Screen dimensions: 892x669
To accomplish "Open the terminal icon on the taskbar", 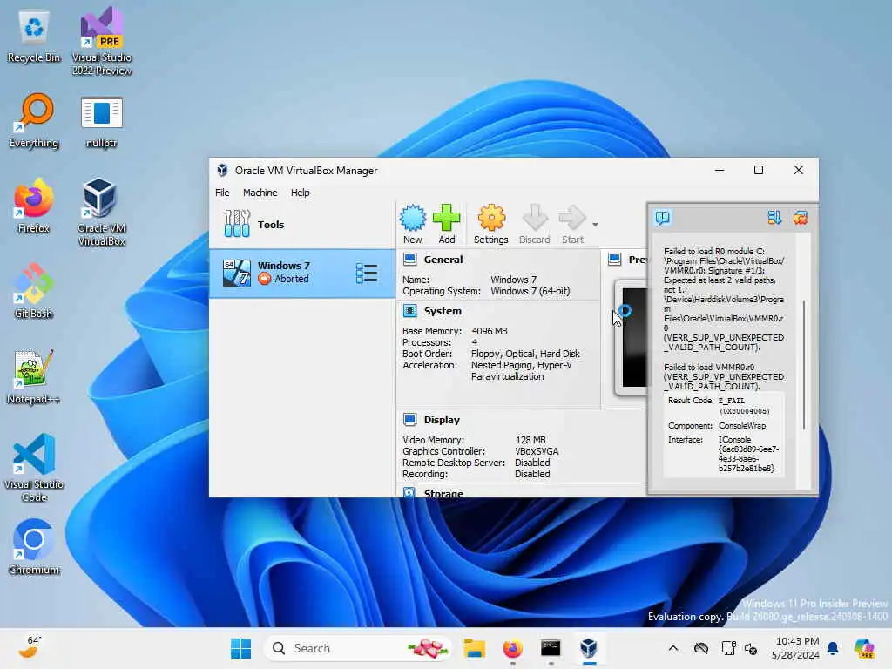I will [x=551, y=648].
